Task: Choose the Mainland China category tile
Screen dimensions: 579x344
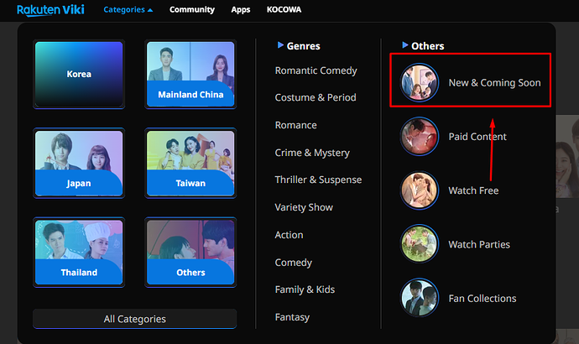Action: 190,74
